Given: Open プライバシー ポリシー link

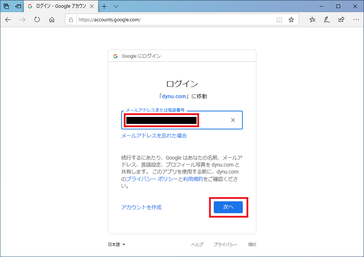Looking at the screenshot, I should click(152, 179).
